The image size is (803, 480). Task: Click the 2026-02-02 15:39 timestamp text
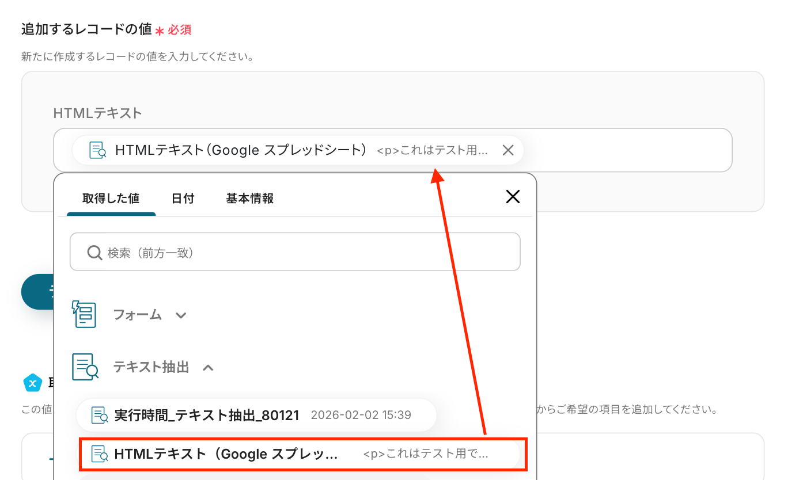tap(361, 415)
